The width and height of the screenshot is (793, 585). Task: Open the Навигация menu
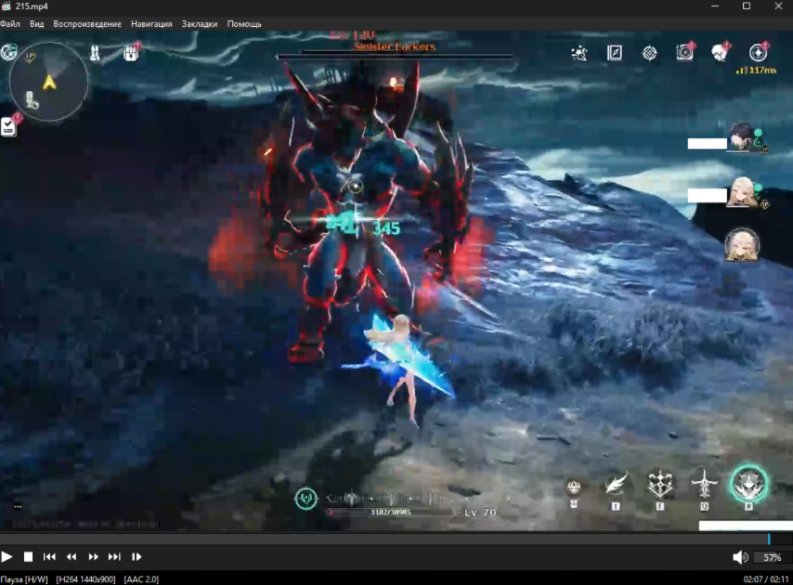point(151,24)
